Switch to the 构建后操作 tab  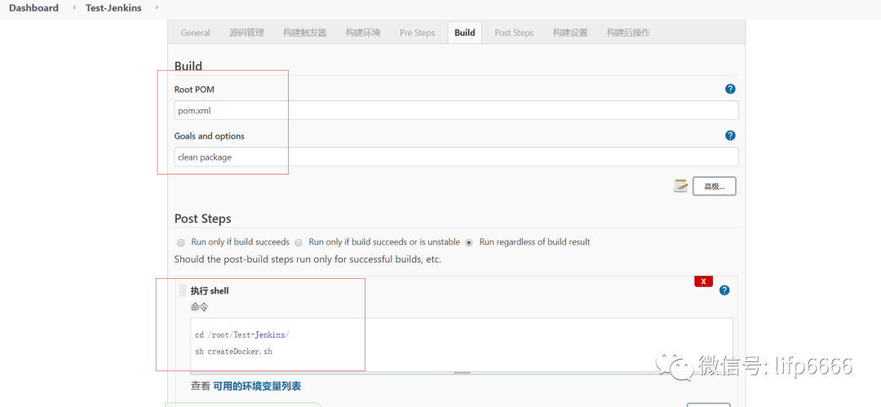point(628,33)
